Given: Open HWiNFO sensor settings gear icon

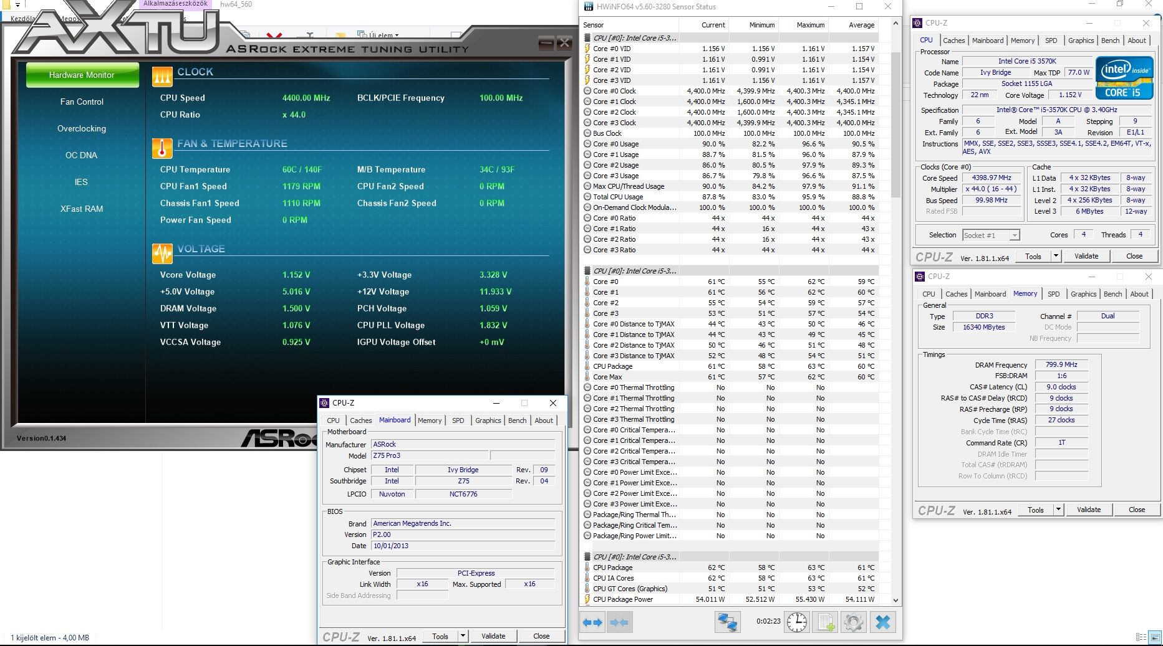Looking at the screenshot, I should tap(854, 622).
